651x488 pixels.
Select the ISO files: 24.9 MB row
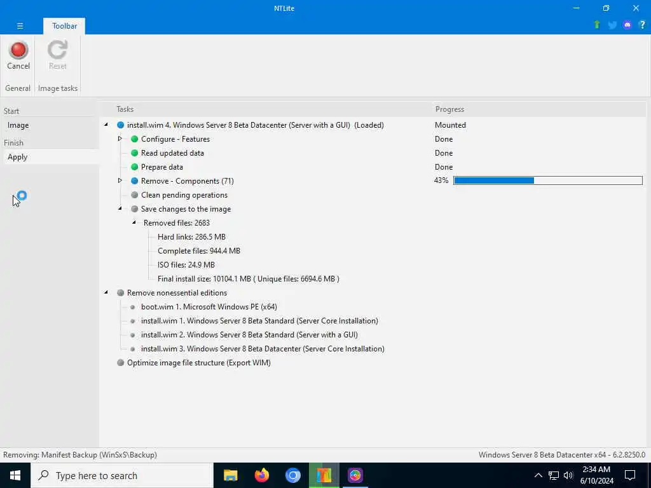186,265
